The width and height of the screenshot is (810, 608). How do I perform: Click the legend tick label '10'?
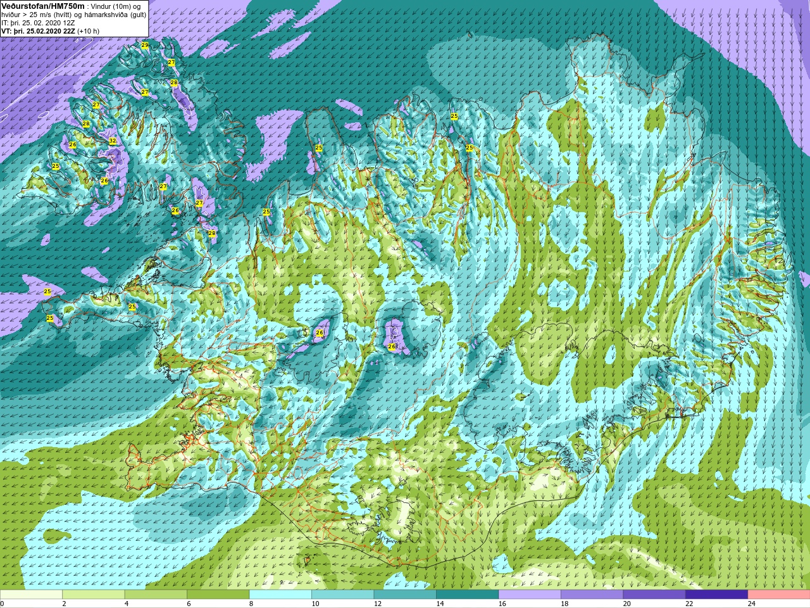tap(315, 604)
